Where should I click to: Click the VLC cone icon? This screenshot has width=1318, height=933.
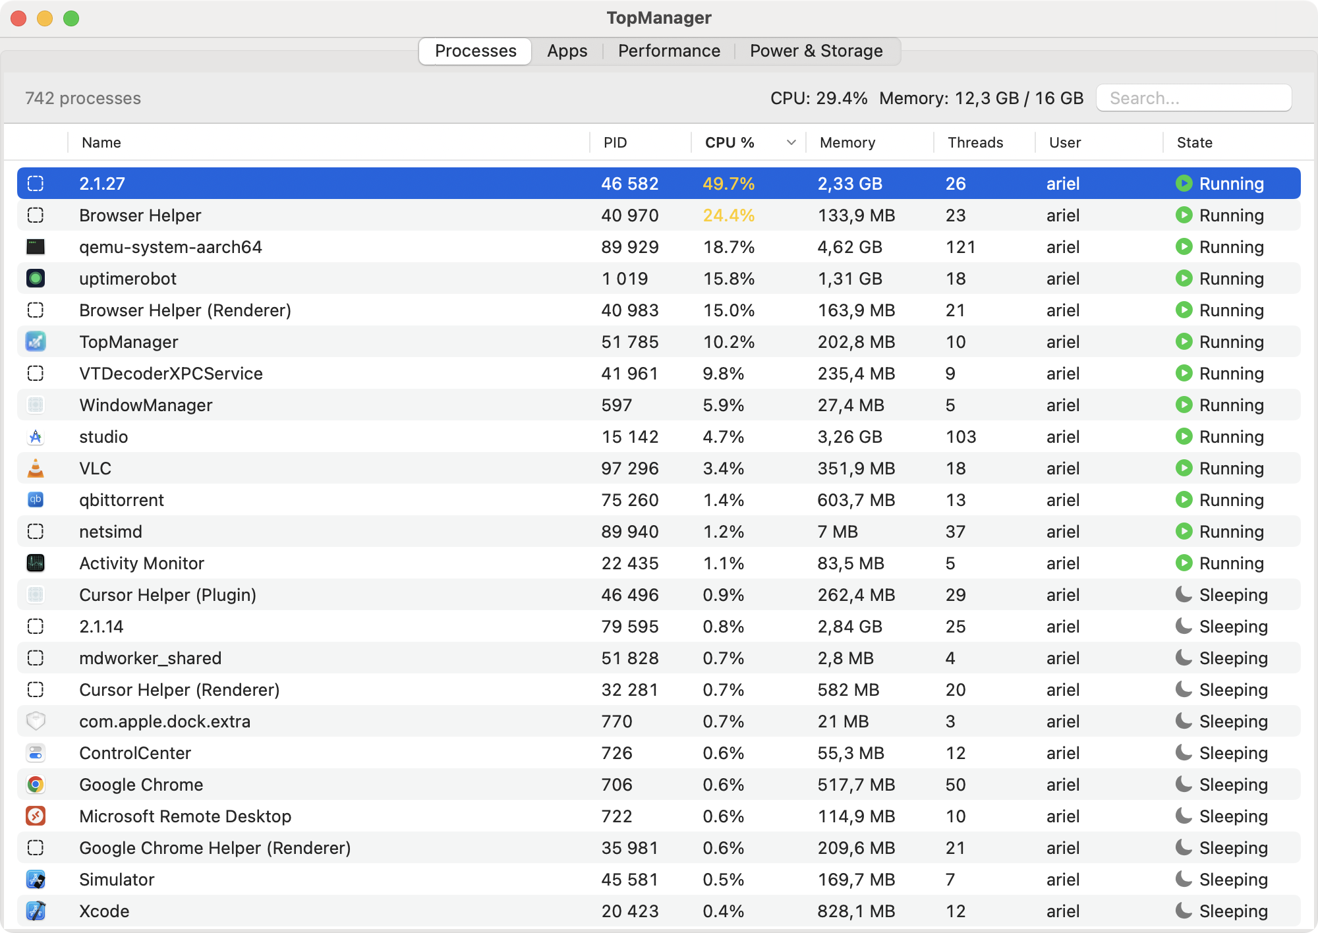36,468
